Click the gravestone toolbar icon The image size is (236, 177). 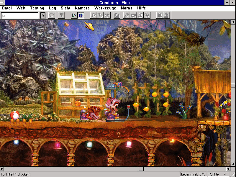pyautogui.click(x=166, y=15)
